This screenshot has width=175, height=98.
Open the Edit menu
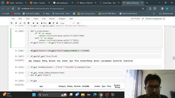pos(20,19)
